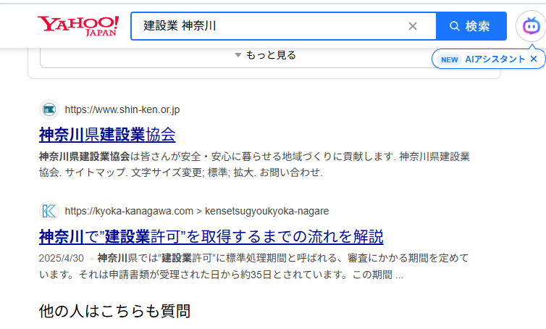The height and width of the screenshot is (329, 546).
Task: Open 神奈川県建設業協会 result link
Action: tap(107, 135)
